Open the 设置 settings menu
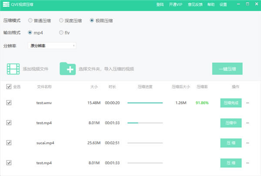This screenshot has height=176, width=261. pyautogui.click(x=223, y=4)
